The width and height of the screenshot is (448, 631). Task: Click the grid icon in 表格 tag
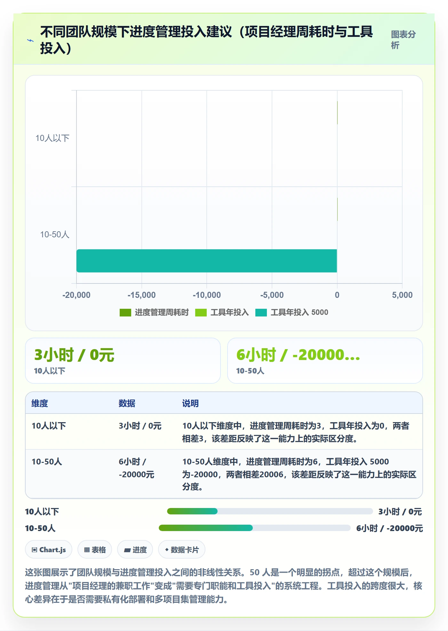coord(87,550)
